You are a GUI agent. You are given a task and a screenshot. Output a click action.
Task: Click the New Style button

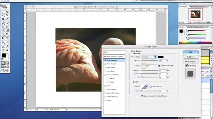click(x=191, y=61)
